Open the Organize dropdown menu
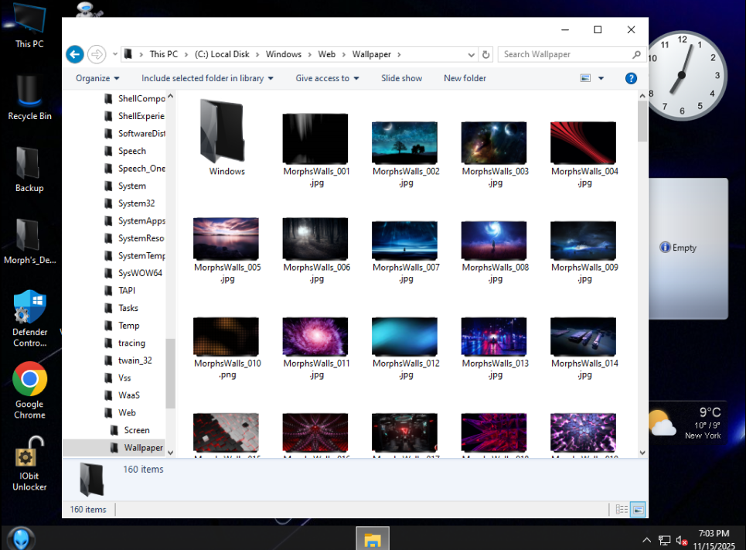Viewport: 746px width, 550px height. point(97,78)
